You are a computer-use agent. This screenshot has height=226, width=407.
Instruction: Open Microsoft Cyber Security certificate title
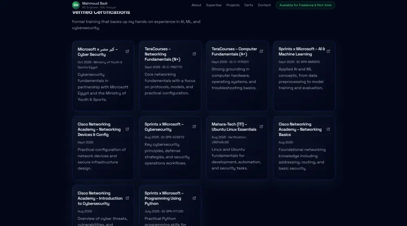coord(98,52)
